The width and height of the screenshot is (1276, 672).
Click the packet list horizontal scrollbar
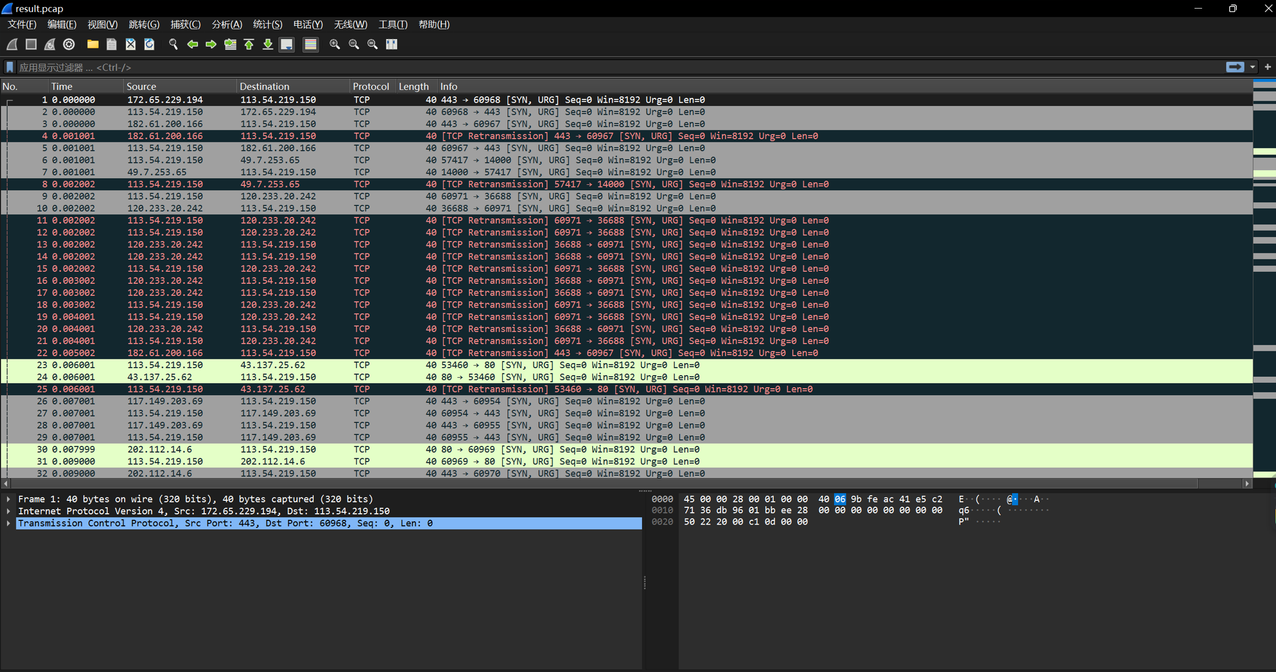tap(627, 483)
